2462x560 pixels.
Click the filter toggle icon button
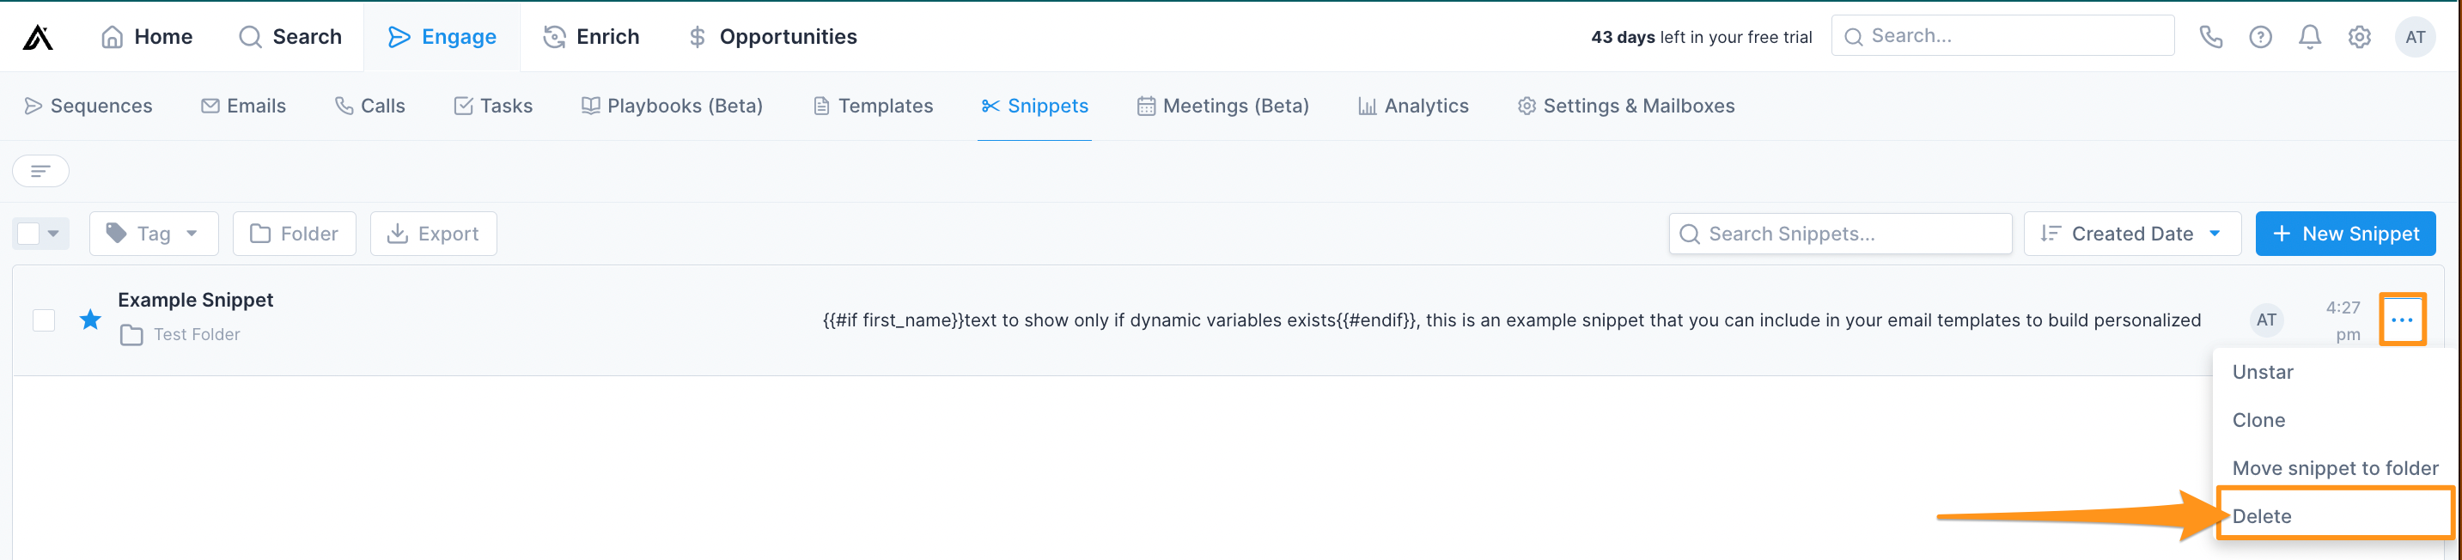pos(41,171)
